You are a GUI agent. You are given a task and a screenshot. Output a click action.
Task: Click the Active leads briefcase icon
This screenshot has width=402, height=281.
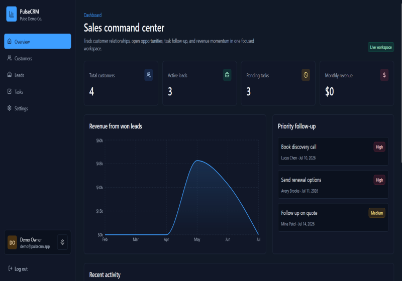[x=227, y=75]
